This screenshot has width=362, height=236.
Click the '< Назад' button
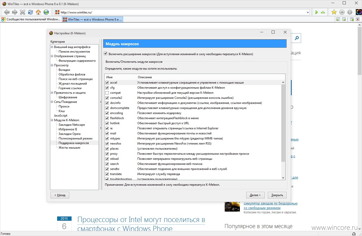click(x=60, y=195)
